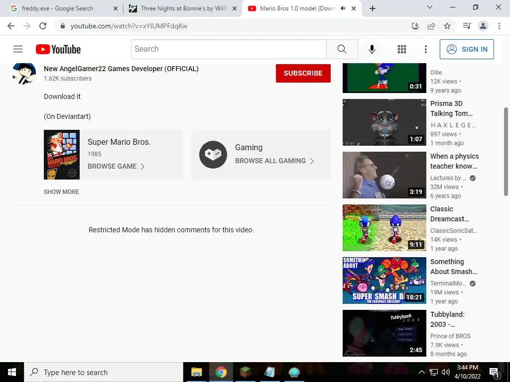Click the Prince of BROS channel name
This screenshot has height=382, width=510.
pos(450,336)
